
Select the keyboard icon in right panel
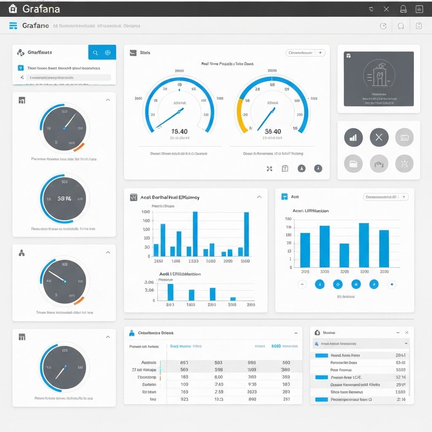point(404,137)
